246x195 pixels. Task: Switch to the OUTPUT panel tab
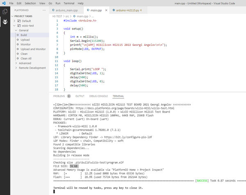(x=80, y=96)
